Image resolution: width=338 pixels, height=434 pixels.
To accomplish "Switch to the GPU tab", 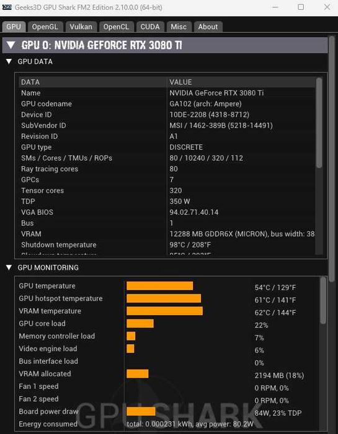I will pos(14,27).
